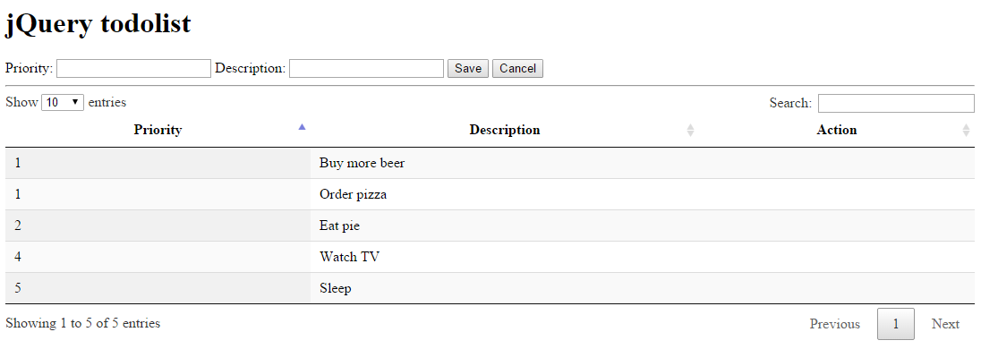Click priority cell of Order pizza row
The width and height of the screenshot is (981, 349).
tap(158, 194)
